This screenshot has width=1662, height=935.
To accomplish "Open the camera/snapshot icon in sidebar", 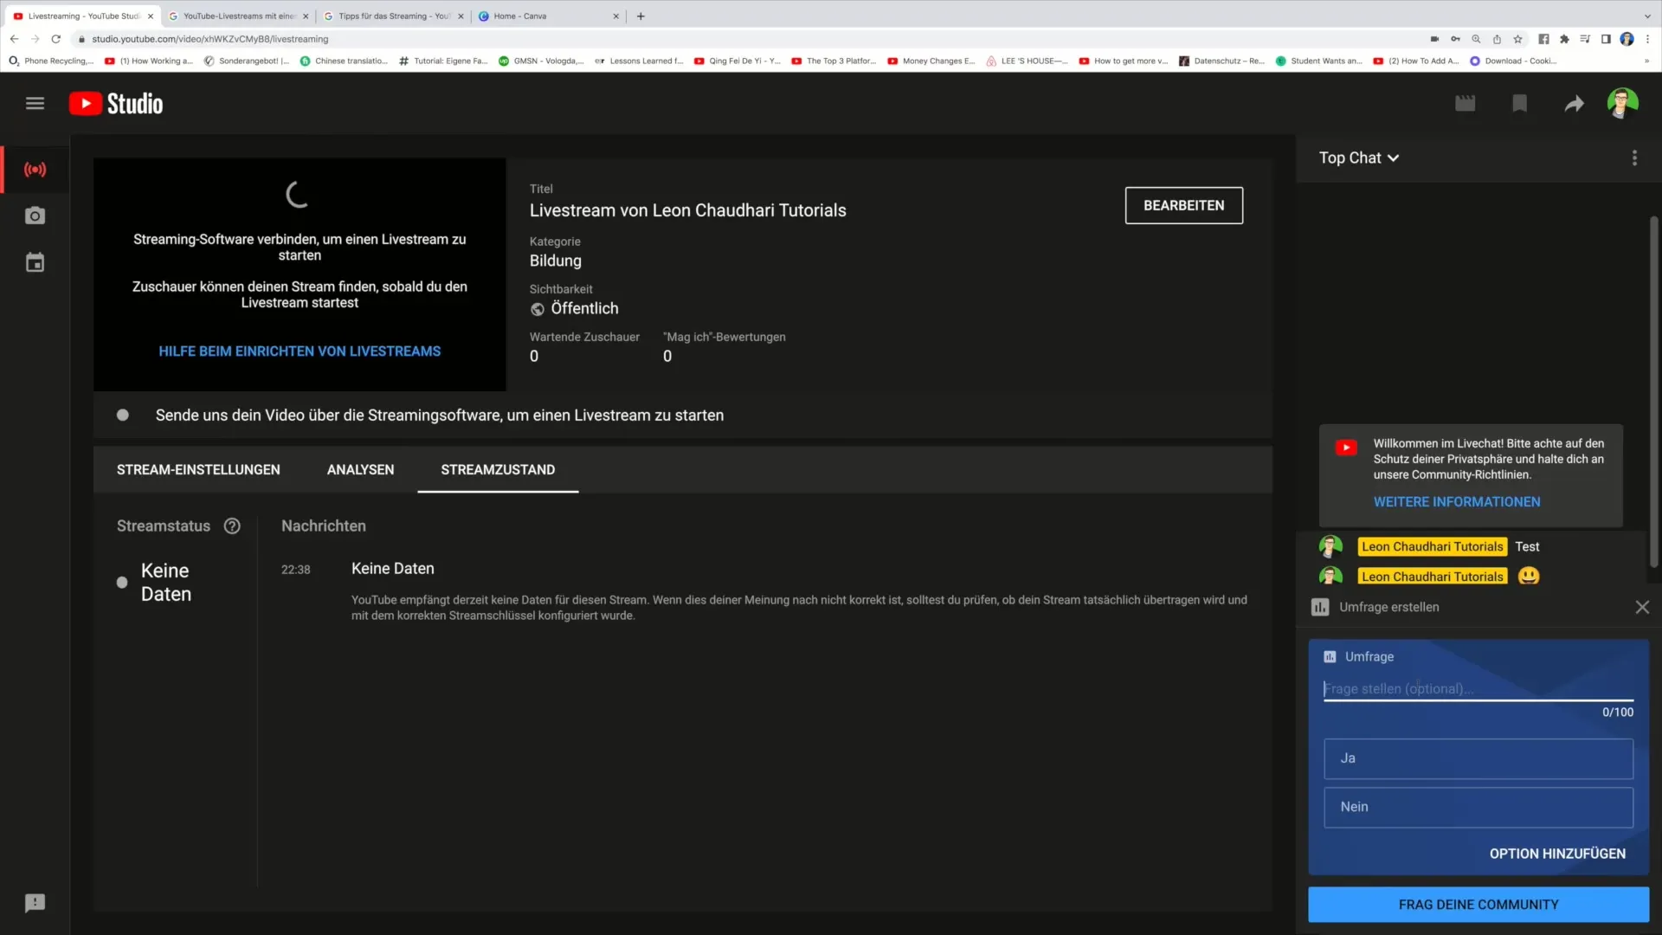I will coord(35,216).
